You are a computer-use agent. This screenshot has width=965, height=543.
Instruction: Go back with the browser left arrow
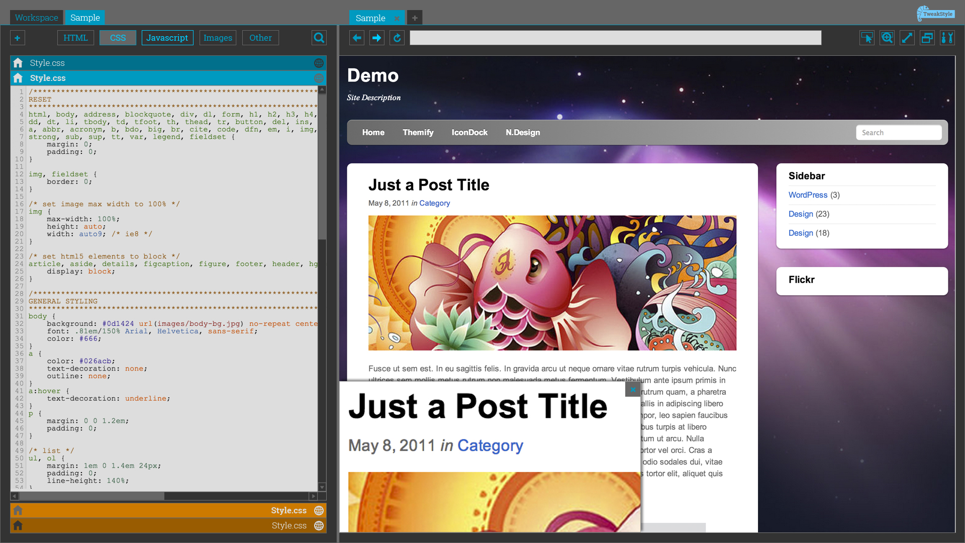357,38
